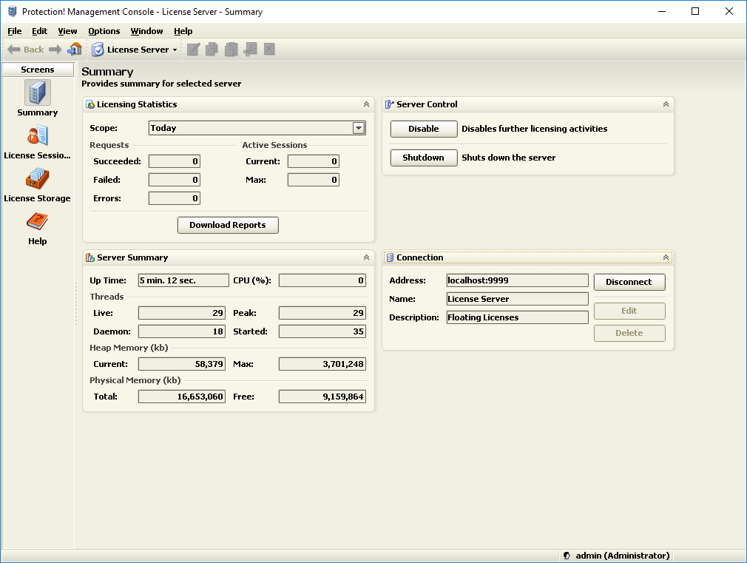This screenshot has height=563, width=747.
Task: Open the Summary screen in the sidebar
Action: click(37, 98)
